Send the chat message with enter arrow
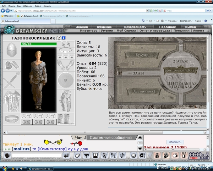Image resolution: width=213 pixels, height=171 pixels. pos(66,156)
